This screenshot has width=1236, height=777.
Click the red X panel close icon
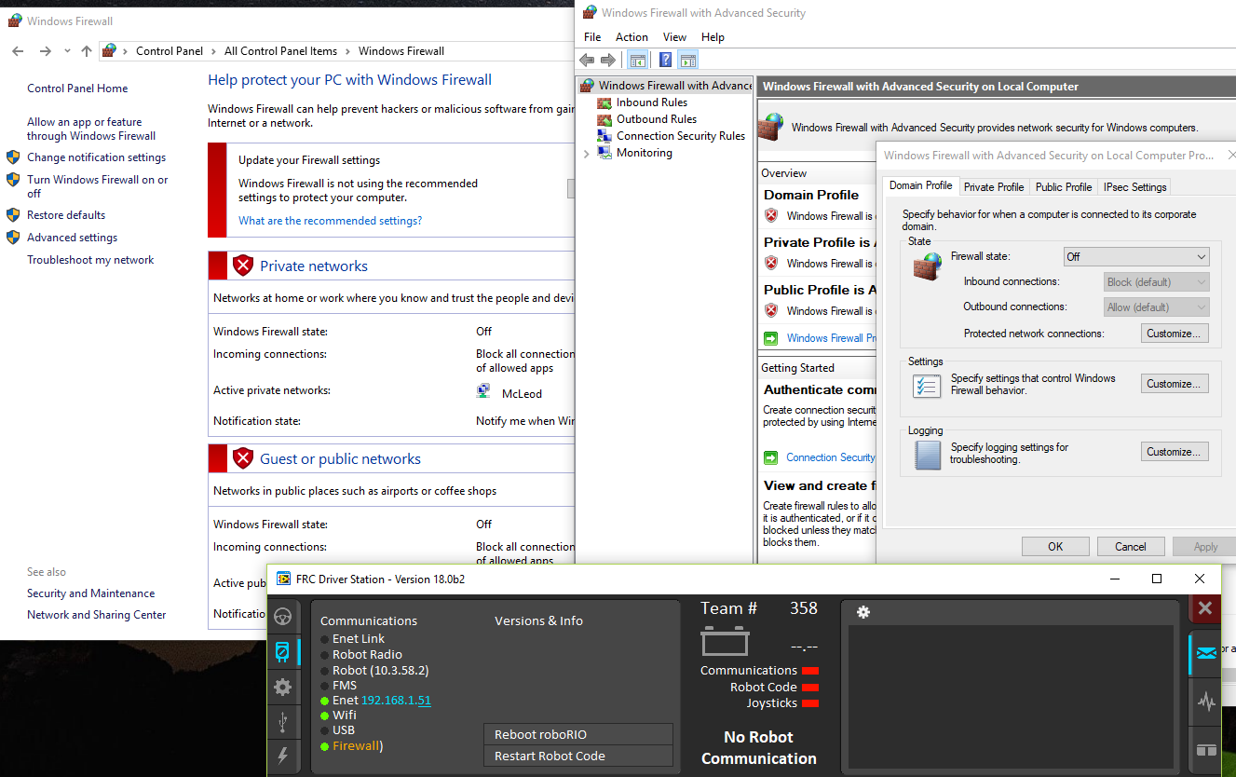point(1205,608)
